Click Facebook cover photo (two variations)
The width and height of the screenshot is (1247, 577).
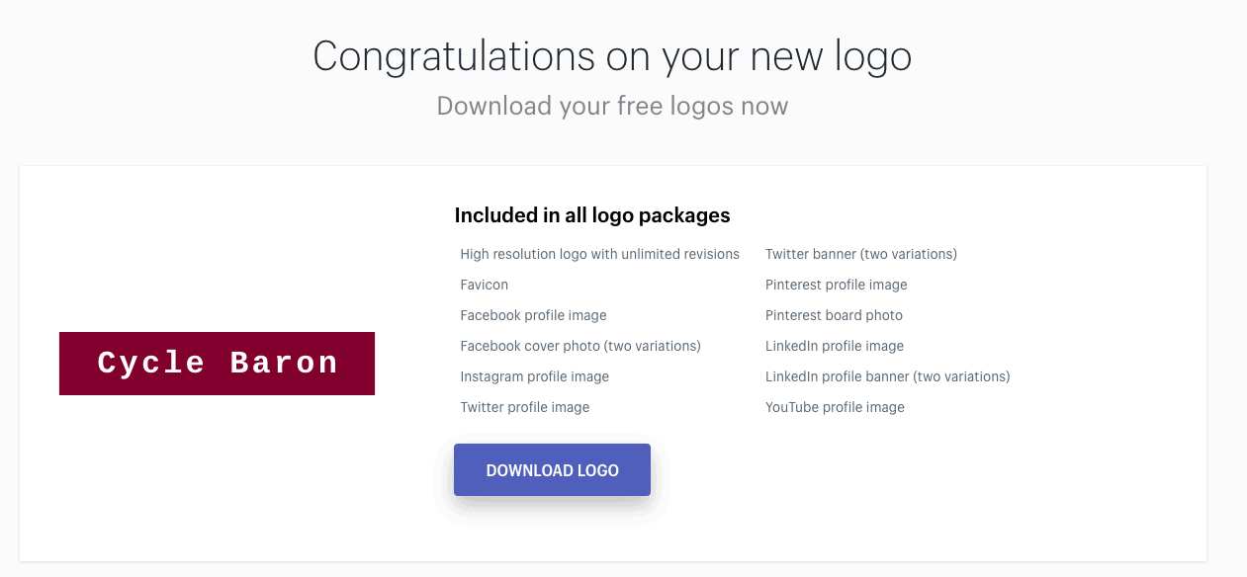(579, 346)
